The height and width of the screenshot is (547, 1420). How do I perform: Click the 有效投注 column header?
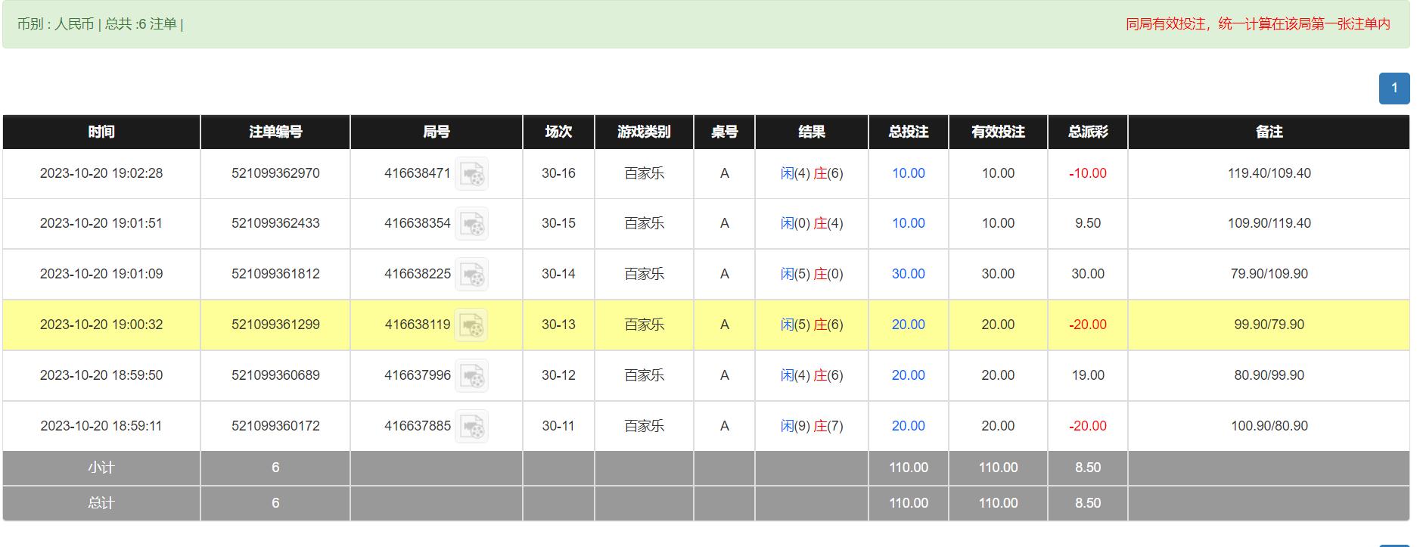click(x=998, y=132)
